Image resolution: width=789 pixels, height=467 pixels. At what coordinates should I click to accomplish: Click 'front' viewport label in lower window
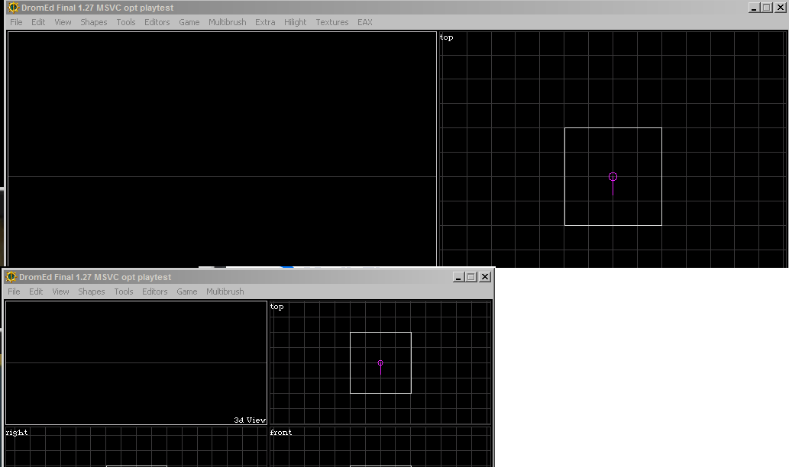coord(281,433)
